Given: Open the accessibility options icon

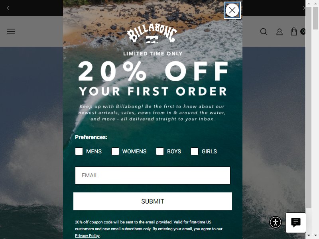Looking at the screenshot, I should coord(276,222).
